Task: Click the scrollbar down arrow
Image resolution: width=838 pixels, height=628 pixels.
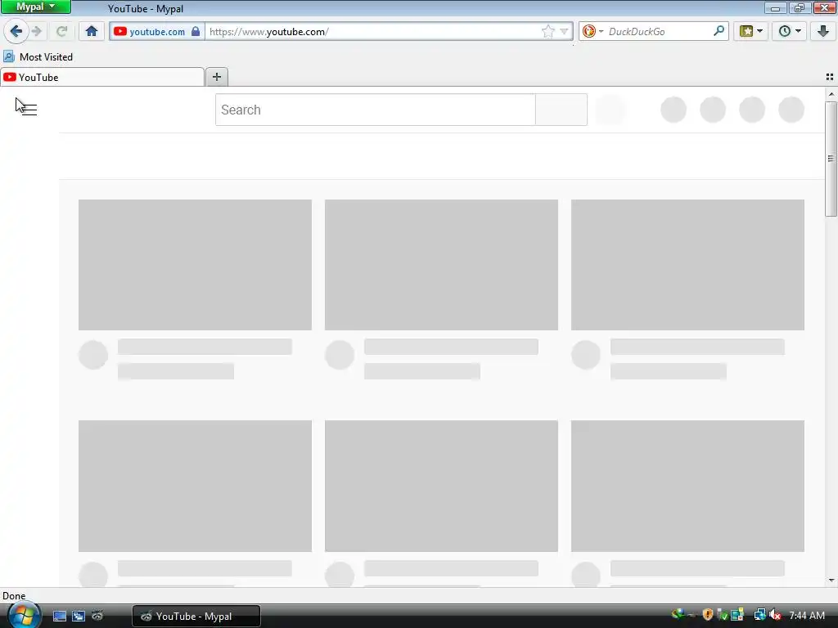Action: click(831, 581)
